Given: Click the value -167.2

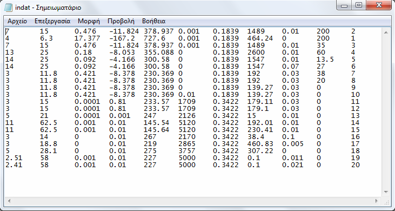Looking at the screenshot, I should click(122, 38).
